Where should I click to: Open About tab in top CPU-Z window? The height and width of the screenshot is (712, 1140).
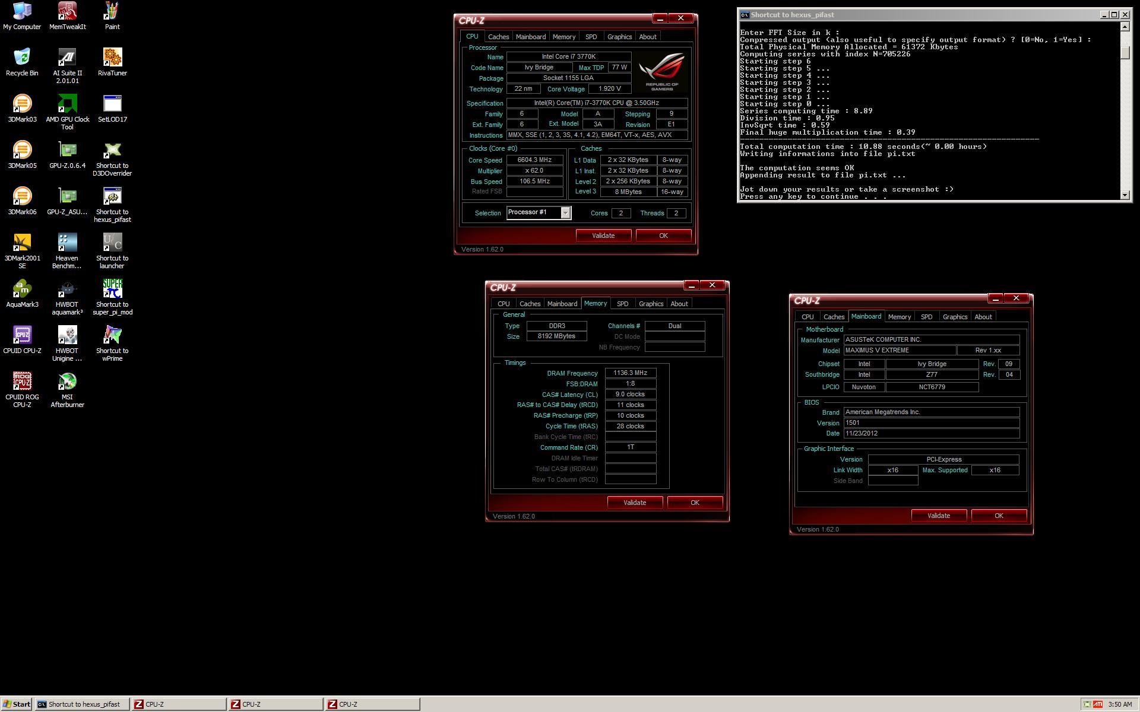click(647, 37)
